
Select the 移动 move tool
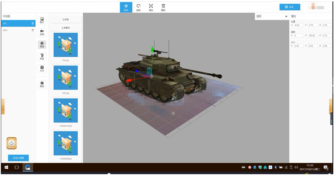pos(126,7)
